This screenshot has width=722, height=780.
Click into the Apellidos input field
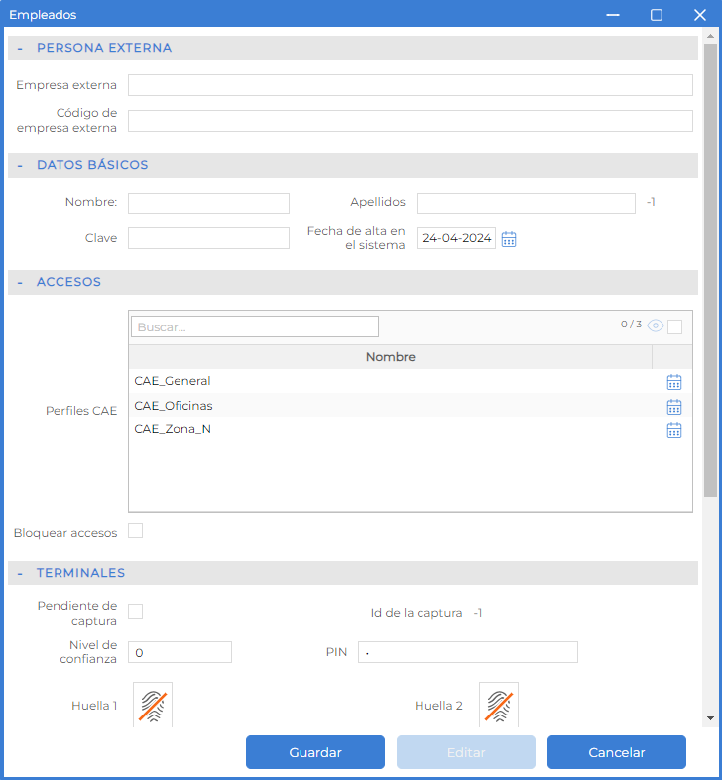pyautogui.click(x=526, y=203)
